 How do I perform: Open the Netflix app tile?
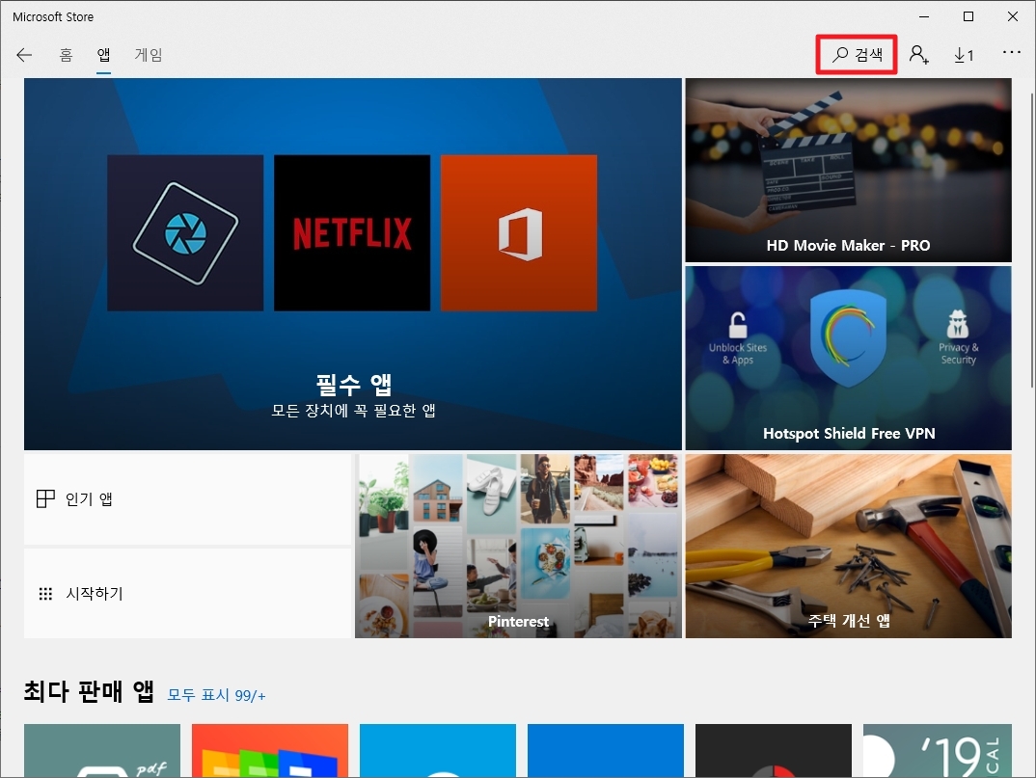pos(352,233)
